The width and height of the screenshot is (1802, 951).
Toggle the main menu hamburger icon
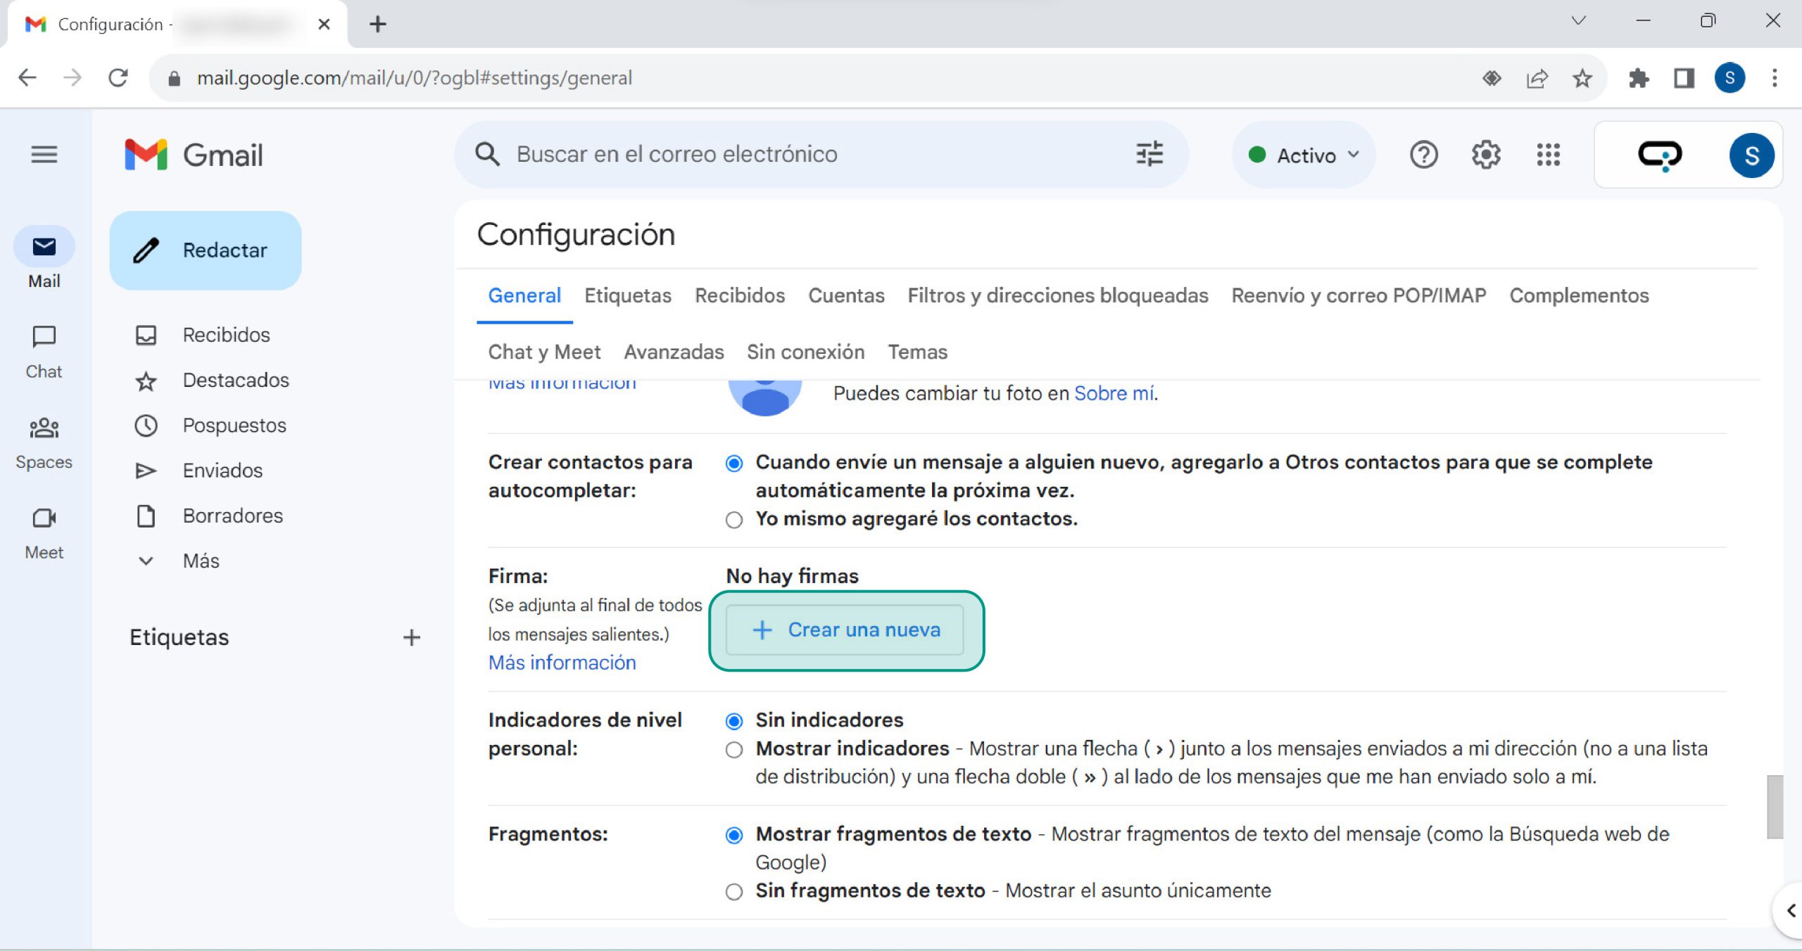[44, 154]
